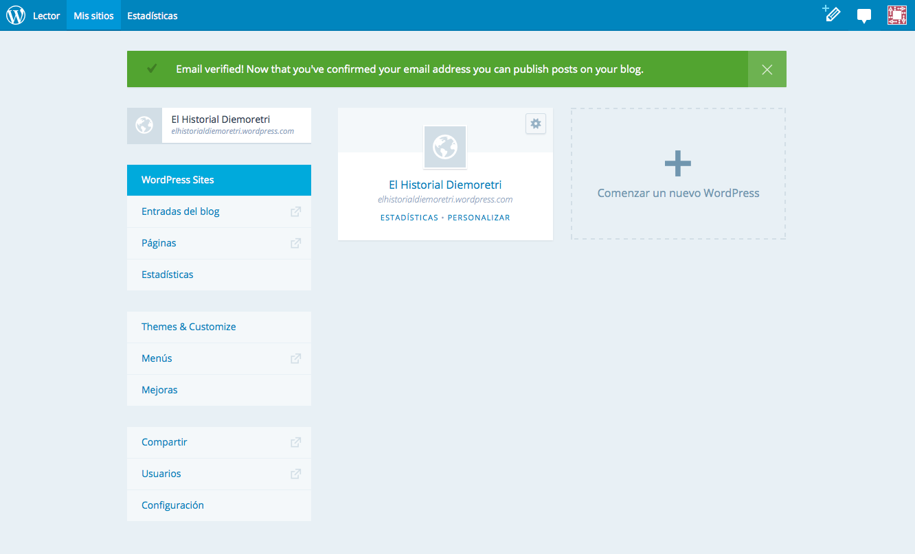Open external link icon beside Páginas

click(x=296, y=243)
